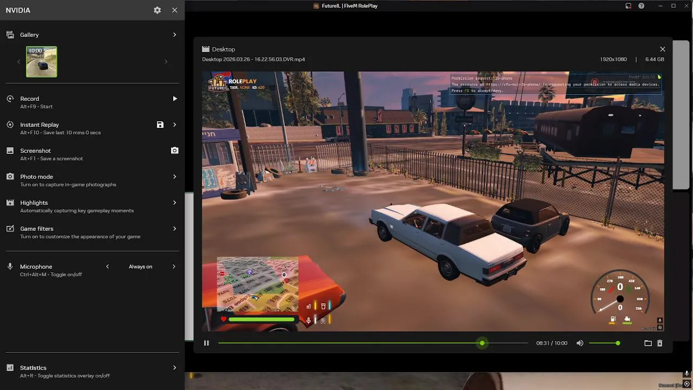Click the 08:31 / 10:00 time display

tap(552, 343)
